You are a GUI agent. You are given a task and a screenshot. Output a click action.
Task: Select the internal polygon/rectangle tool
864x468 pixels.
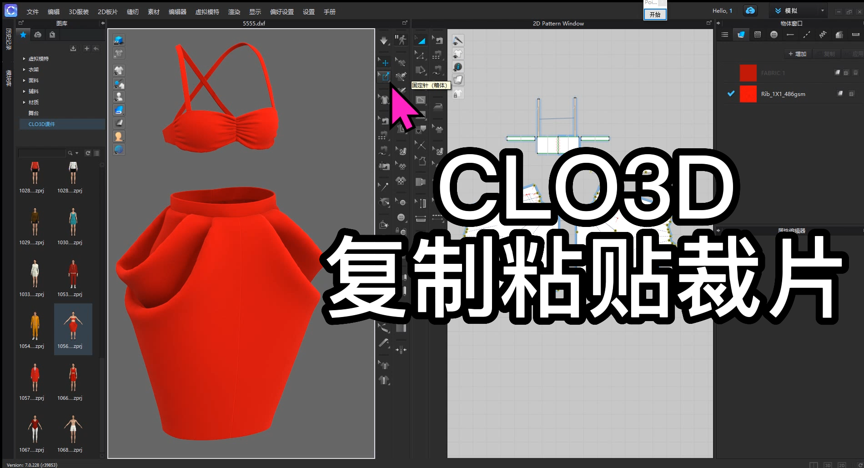click(421, 100)
